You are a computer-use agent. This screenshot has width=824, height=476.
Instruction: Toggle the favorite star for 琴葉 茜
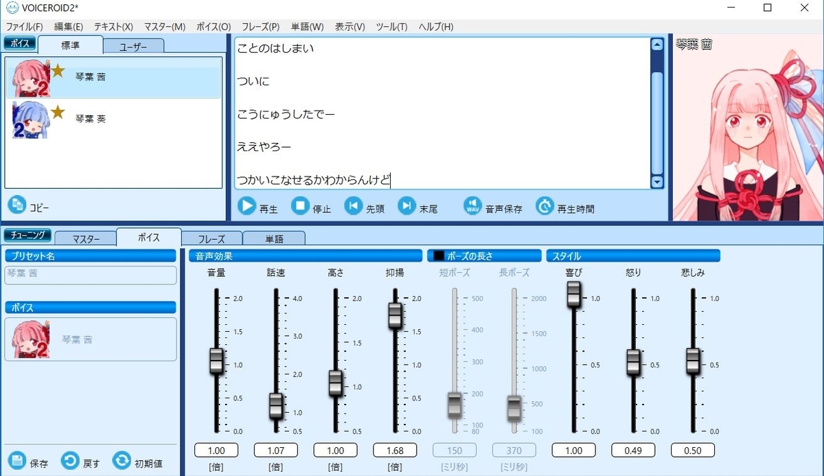58,69
